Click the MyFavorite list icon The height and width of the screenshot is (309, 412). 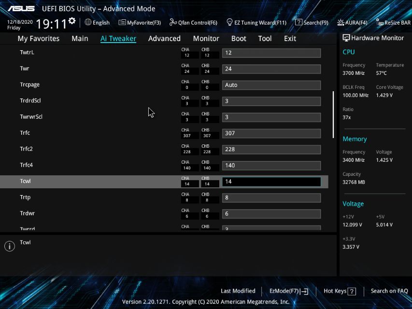pyautogui.click(x=122, y=22)
